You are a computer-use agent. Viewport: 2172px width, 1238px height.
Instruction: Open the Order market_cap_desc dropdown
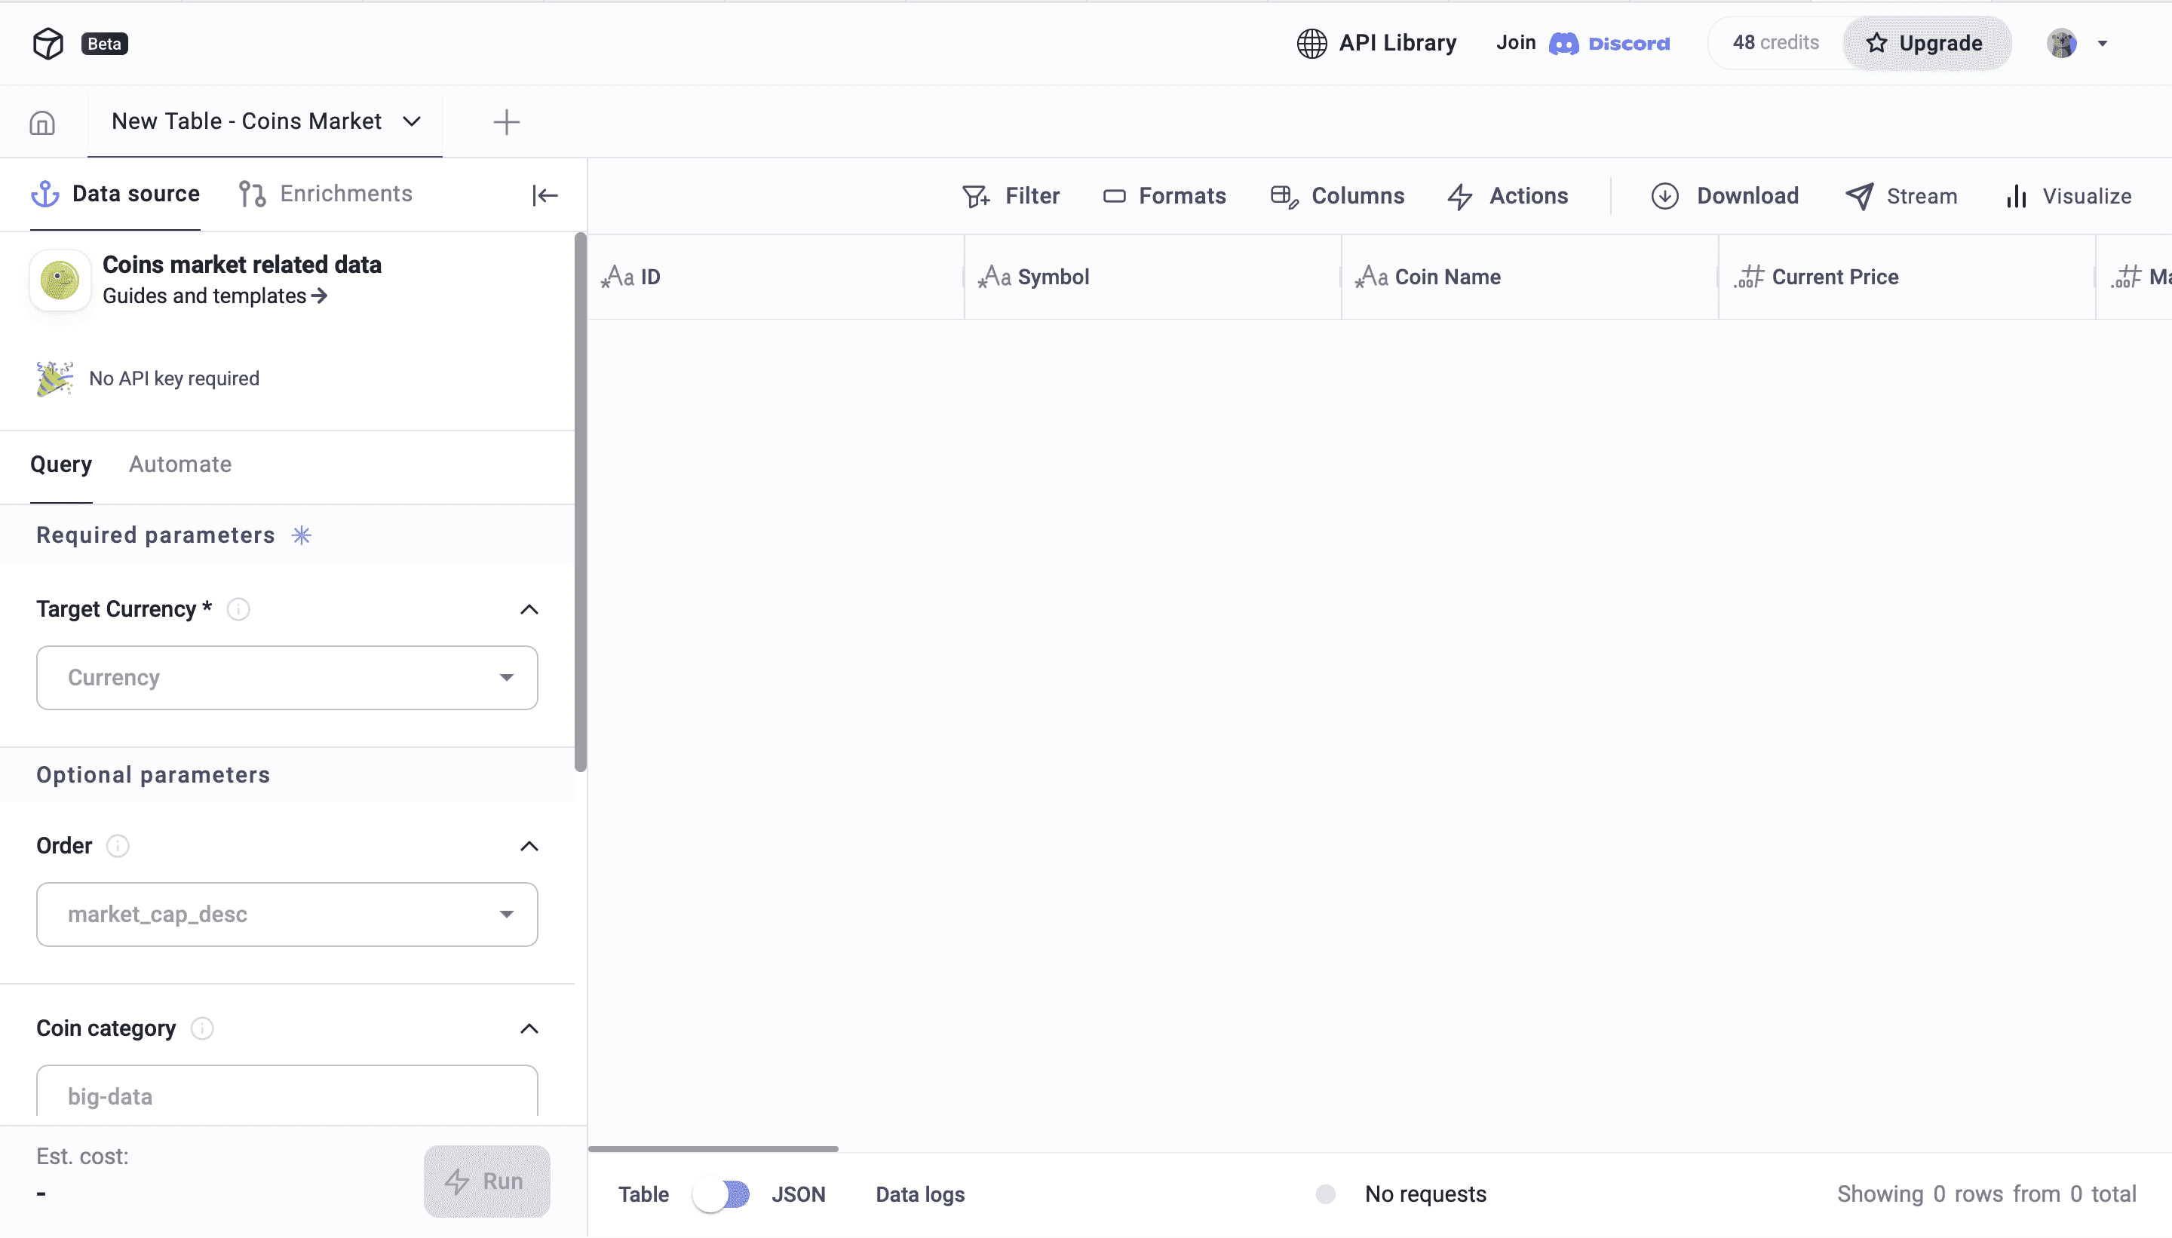pyautogui.click(x=287, y=915)
